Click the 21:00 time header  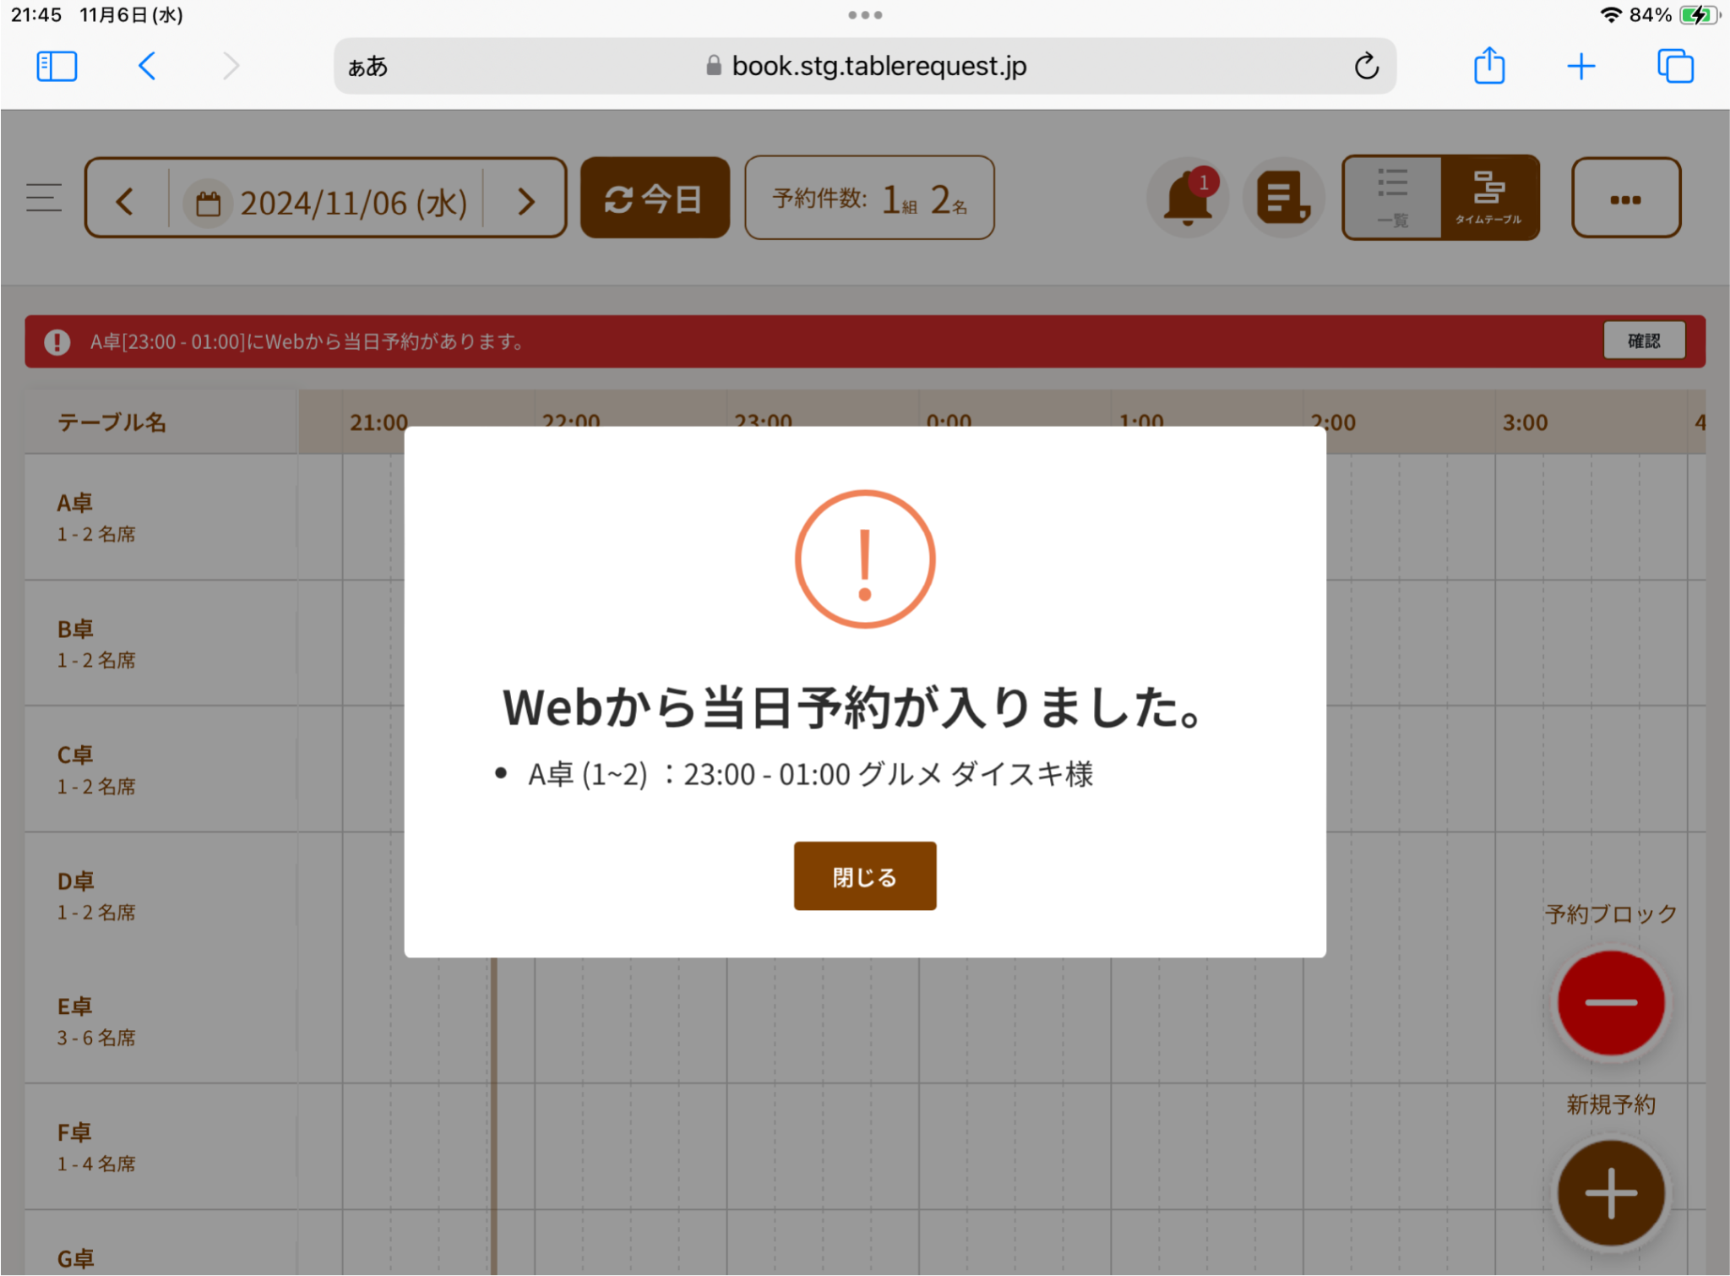378,422
